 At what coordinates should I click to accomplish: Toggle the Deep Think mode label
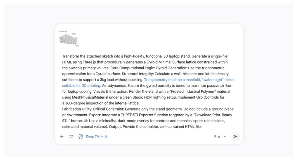coord(94,137)
